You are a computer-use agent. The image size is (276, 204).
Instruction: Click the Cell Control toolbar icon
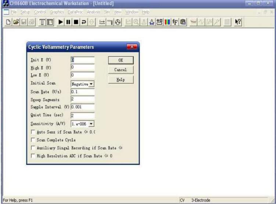[118, 22]
